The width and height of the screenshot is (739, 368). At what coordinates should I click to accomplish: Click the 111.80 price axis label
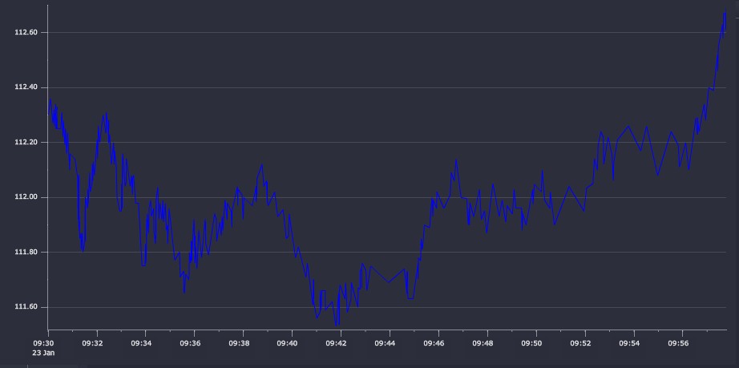click(26, 253)
